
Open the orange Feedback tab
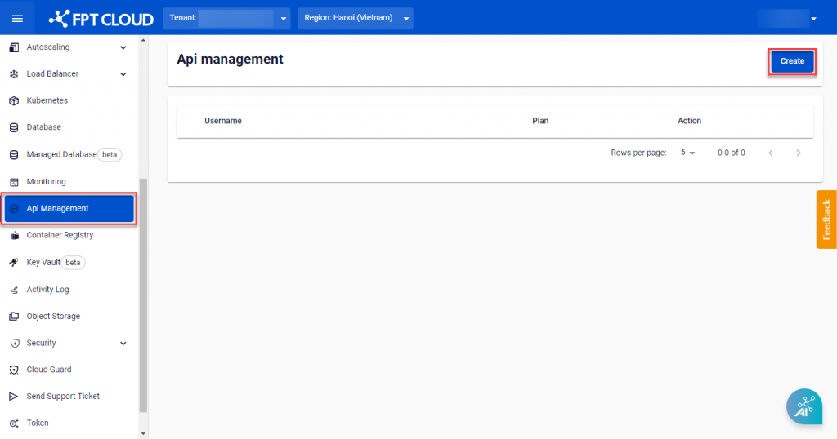pyautogui.click(x=826, y=219)
